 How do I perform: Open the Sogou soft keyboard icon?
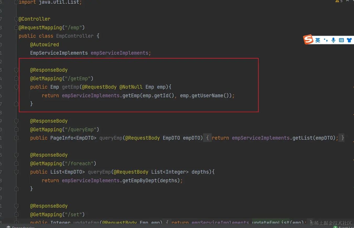341,40
